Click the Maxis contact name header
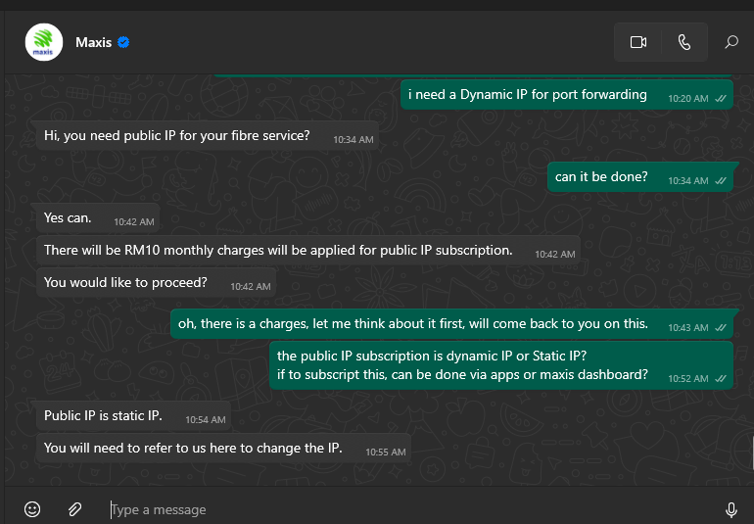Image resolution: width=754 pixels, height=524 pixels. (93, 42)
